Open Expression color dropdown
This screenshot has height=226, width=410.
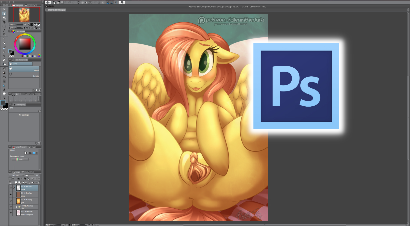coord(20,159)
